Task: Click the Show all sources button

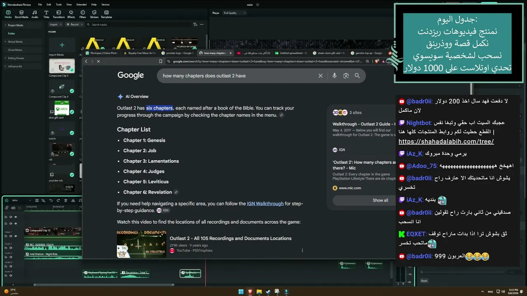Action: coord(380,200)
